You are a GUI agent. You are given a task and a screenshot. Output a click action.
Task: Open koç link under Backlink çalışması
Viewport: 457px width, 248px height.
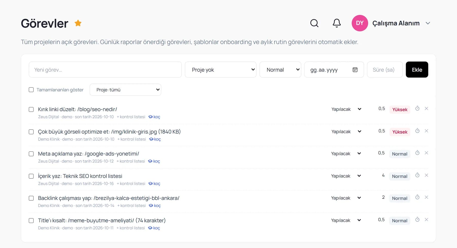pos(155,206)
